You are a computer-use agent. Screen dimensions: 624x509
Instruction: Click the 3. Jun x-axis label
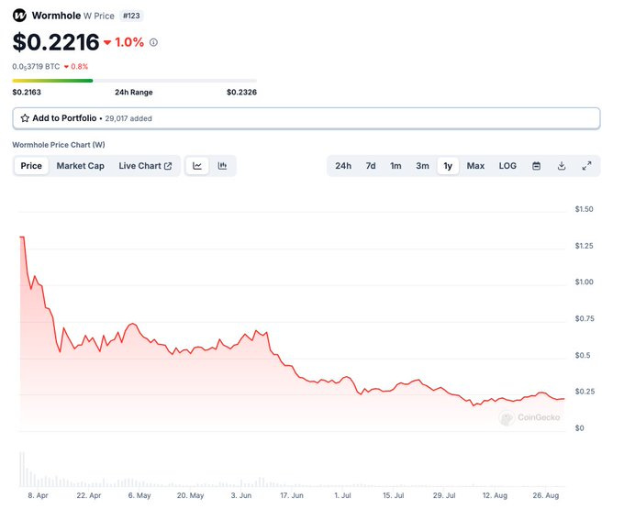click(x=241, y=495)
